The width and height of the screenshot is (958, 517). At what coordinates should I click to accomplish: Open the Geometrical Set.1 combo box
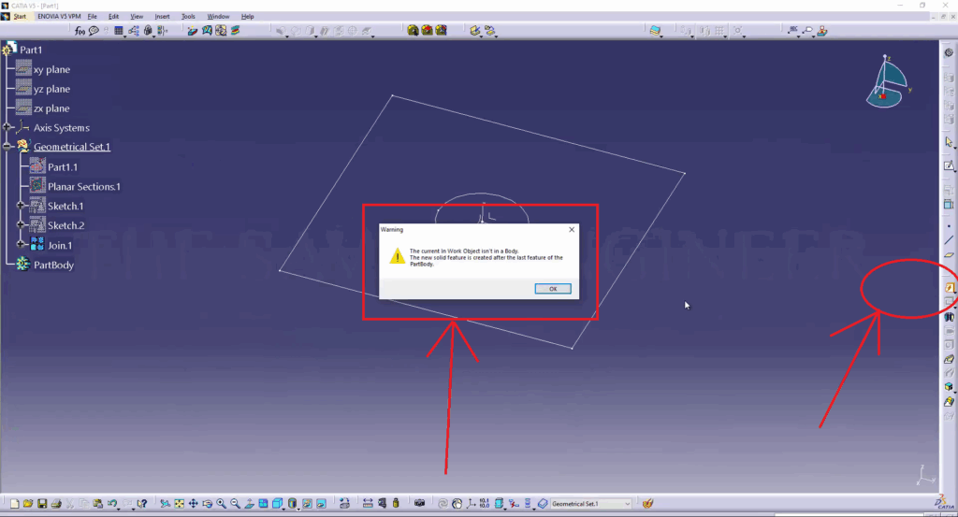pos(627,504)
